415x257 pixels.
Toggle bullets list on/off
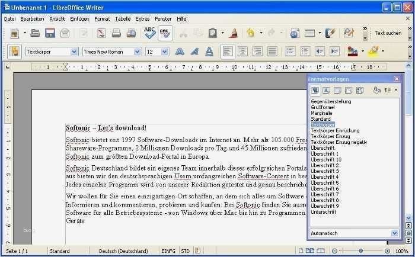coord(305,52)
